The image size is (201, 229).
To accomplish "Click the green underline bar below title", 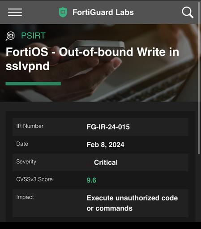I will (x=33, y=84).
